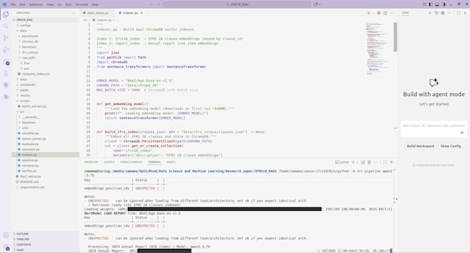Switch to the PROBLEMS panel tab
Image resolution: width=470 pixels, height=253 pixels.
coord(91,162)
